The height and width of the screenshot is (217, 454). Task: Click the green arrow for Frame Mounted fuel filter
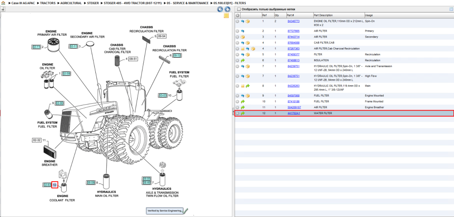click(x=242, y=102)
